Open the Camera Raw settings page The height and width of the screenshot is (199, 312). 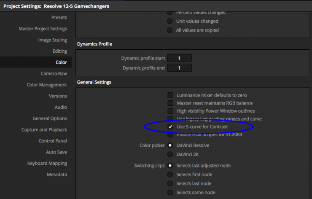click(x=54, y=73)
